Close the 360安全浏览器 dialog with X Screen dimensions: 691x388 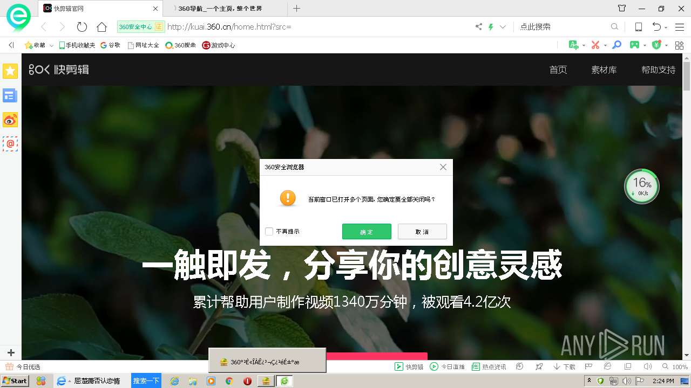coord(443,167)
